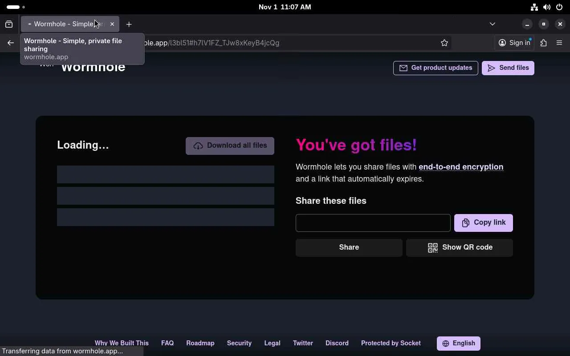Image resolution: width=570 pixels, height=356 pixels.
Task: Visit the Twitter footer link
Action: click(303, 343)
